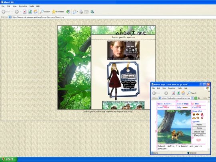The image size is (216, 162).
Task: Click the Mail envelope icon
Action: point(74,12)
